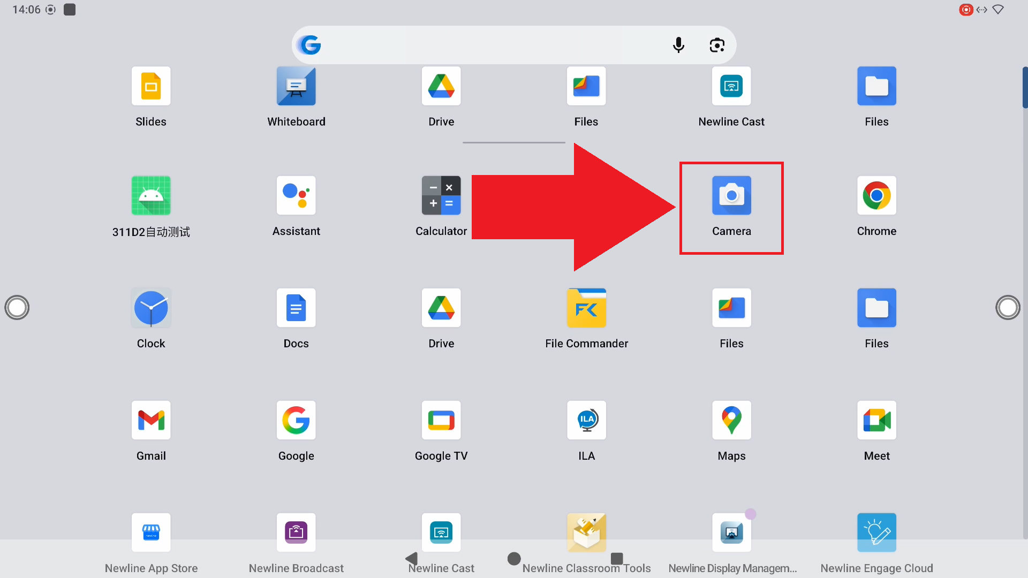Open the Calculator app
This screenshot has width=1028, height=578.
(x=441, y=196)
